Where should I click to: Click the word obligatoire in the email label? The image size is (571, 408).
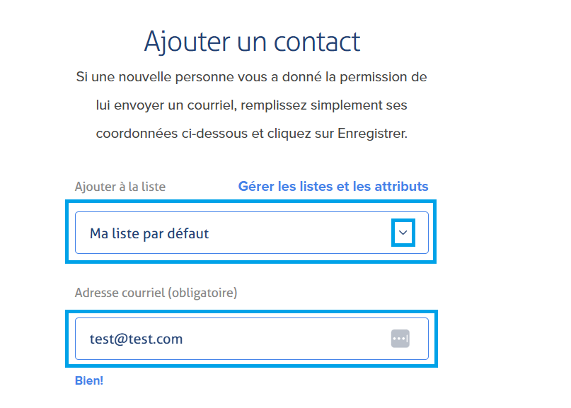(202, 293)
